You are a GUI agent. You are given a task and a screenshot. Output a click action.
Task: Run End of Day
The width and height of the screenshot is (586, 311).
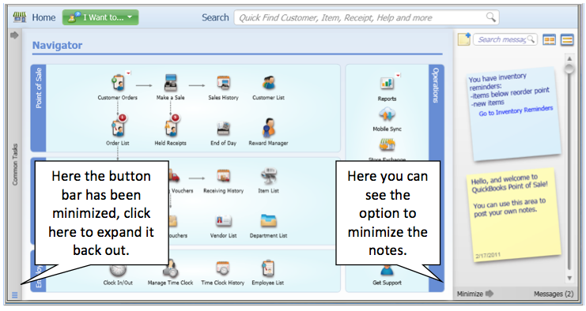click(x=224, y=129)
